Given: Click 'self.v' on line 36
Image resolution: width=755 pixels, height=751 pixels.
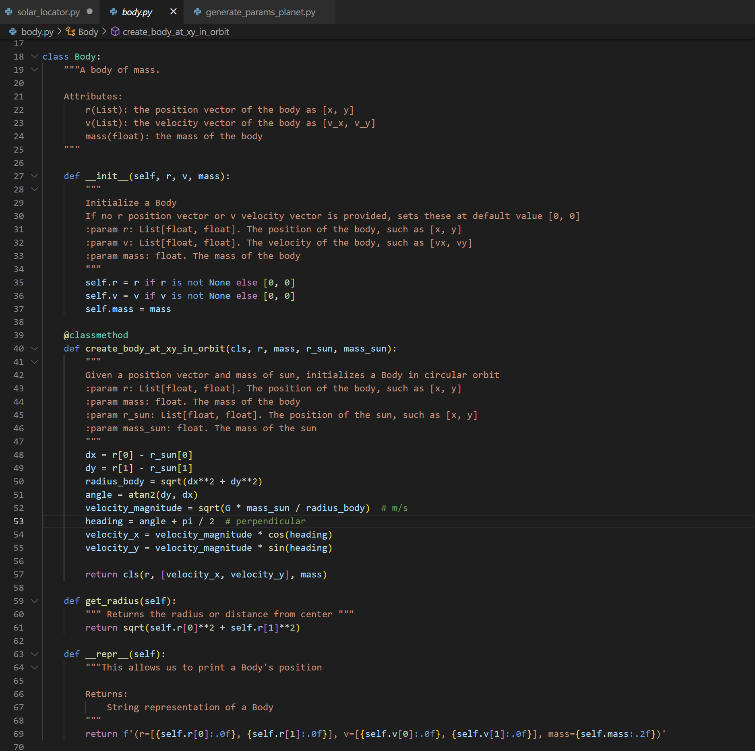Looking at the screenshot, I should click(x=101, y=296).
